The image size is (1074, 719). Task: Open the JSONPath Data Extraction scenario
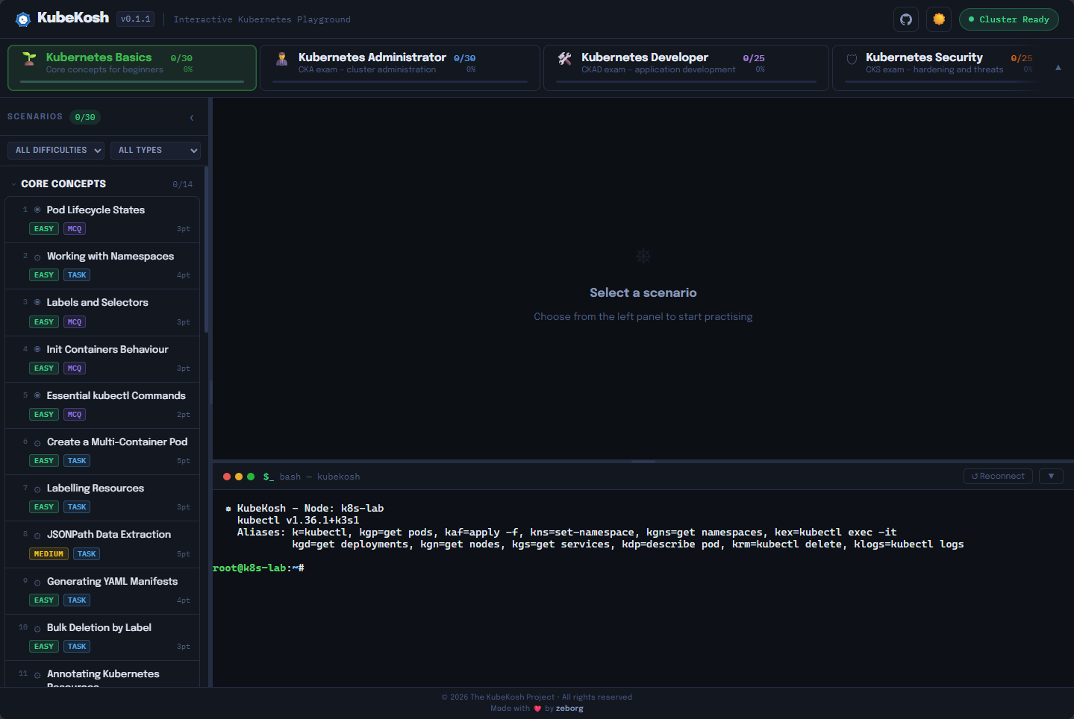(102, 544)
